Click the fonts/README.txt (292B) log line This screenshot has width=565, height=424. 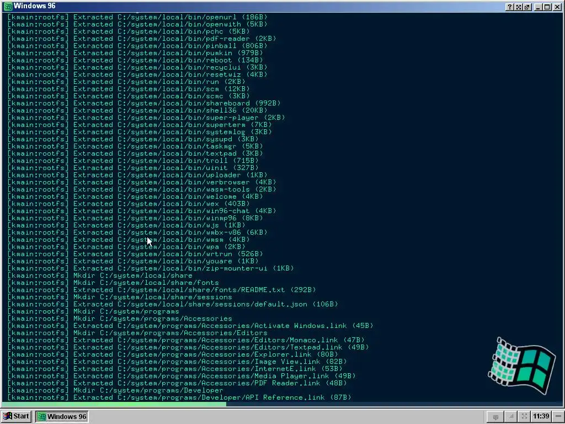coord(162,290)
